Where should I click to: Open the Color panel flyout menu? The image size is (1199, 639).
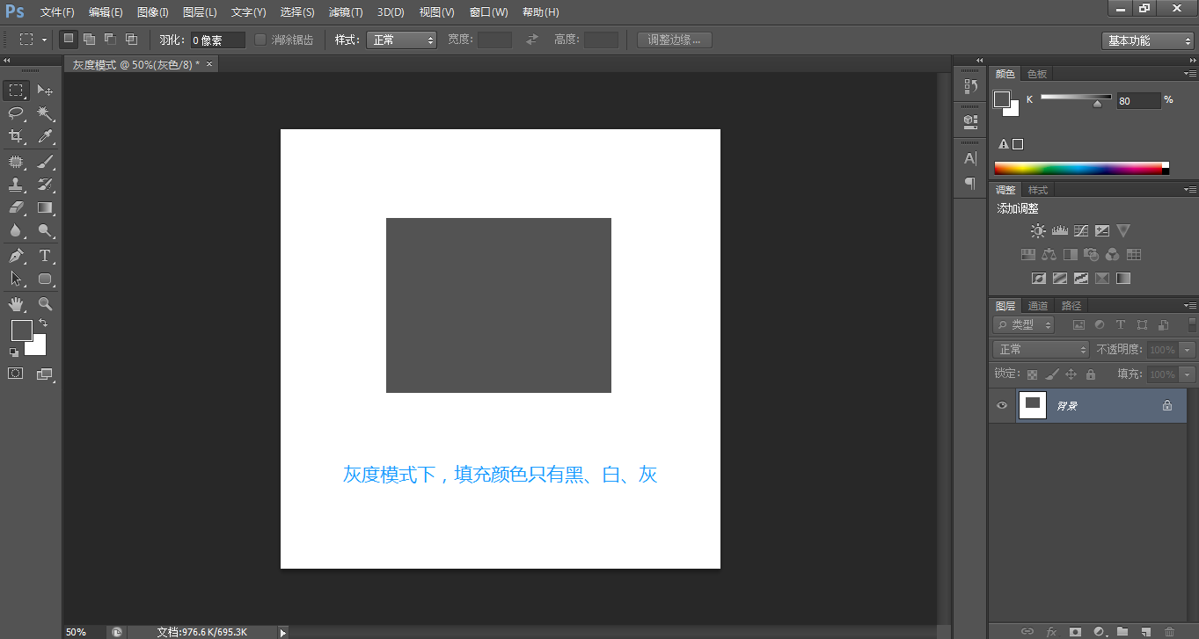[x=1189, y=74]
